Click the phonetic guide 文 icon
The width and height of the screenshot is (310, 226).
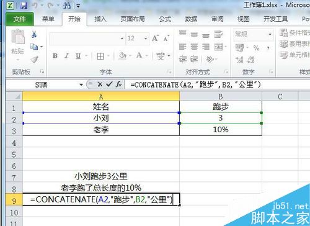tap(161, 56)
